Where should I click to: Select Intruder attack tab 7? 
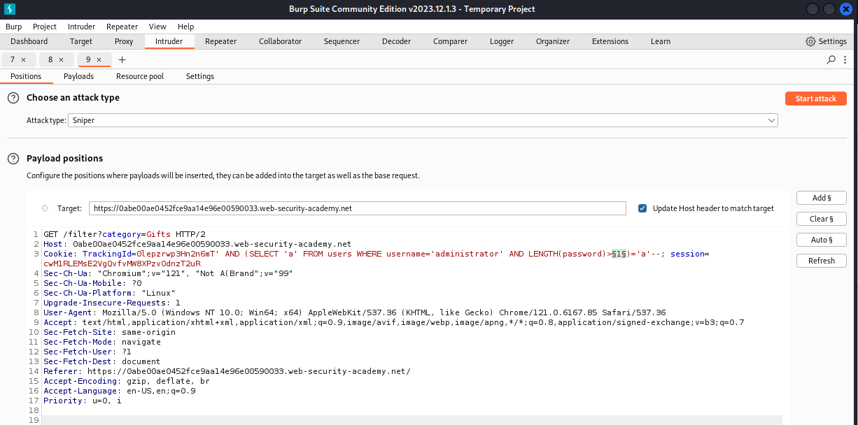pos(13,59)
